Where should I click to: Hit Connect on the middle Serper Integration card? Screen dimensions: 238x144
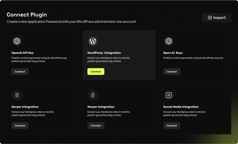(x=96, y=126)
